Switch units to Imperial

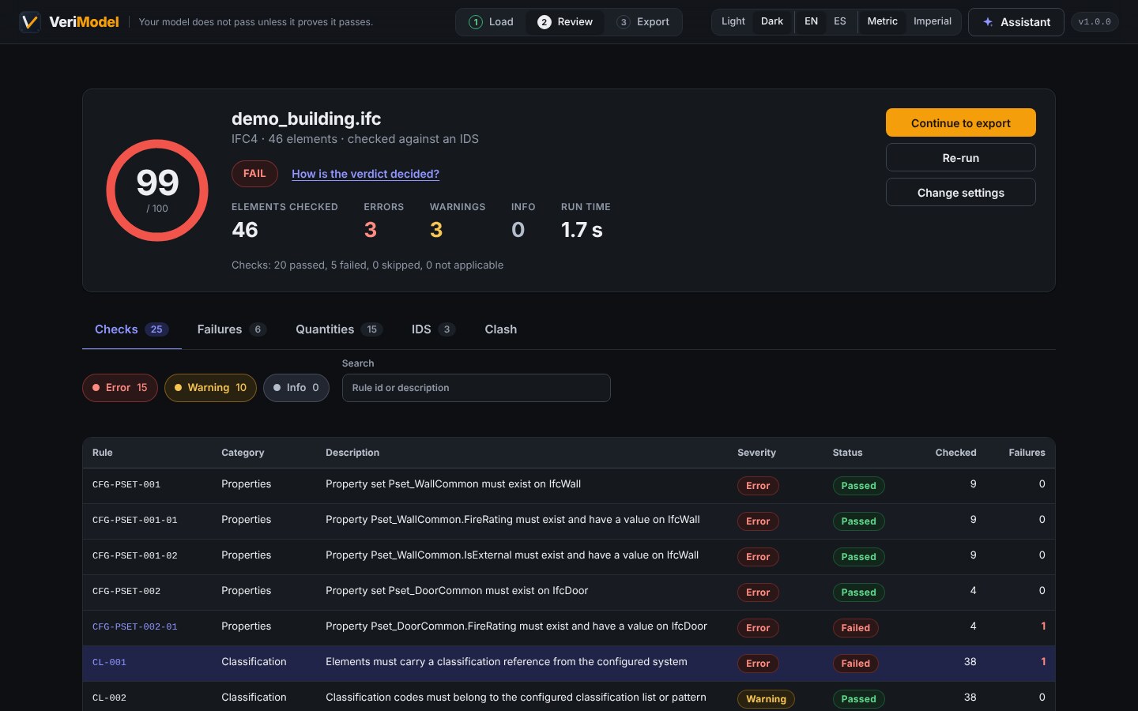click(x=932, y=21)
